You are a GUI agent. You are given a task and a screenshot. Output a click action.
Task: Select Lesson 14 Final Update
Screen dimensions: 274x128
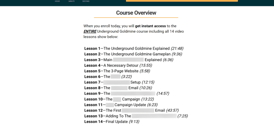112,122
